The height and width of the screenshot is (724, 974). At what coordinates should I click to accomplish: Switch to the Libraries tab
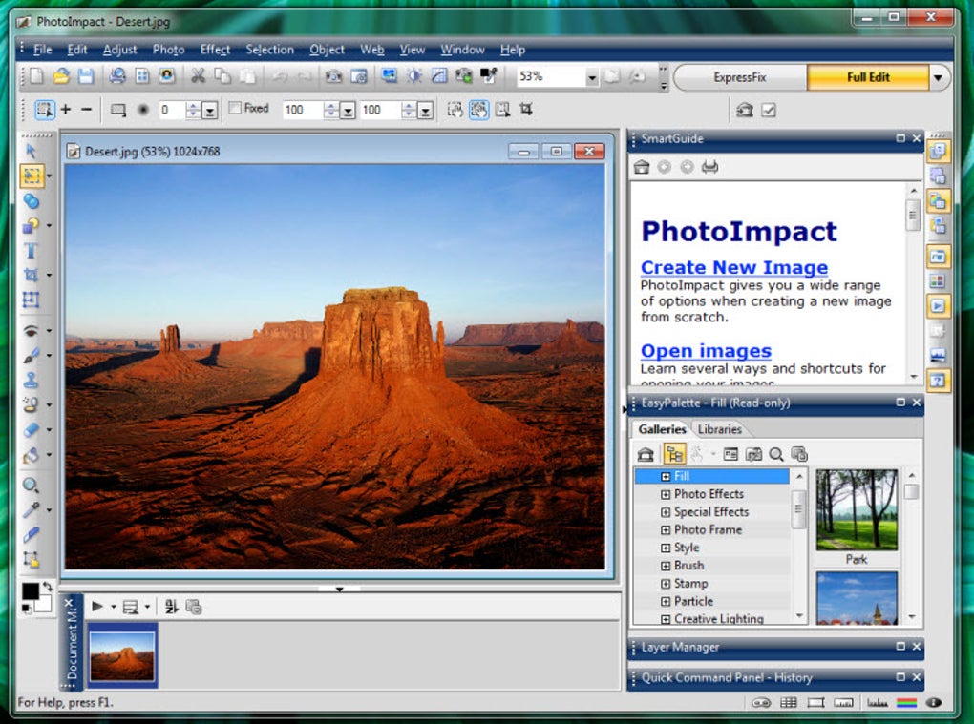click(x=719, y=429)
